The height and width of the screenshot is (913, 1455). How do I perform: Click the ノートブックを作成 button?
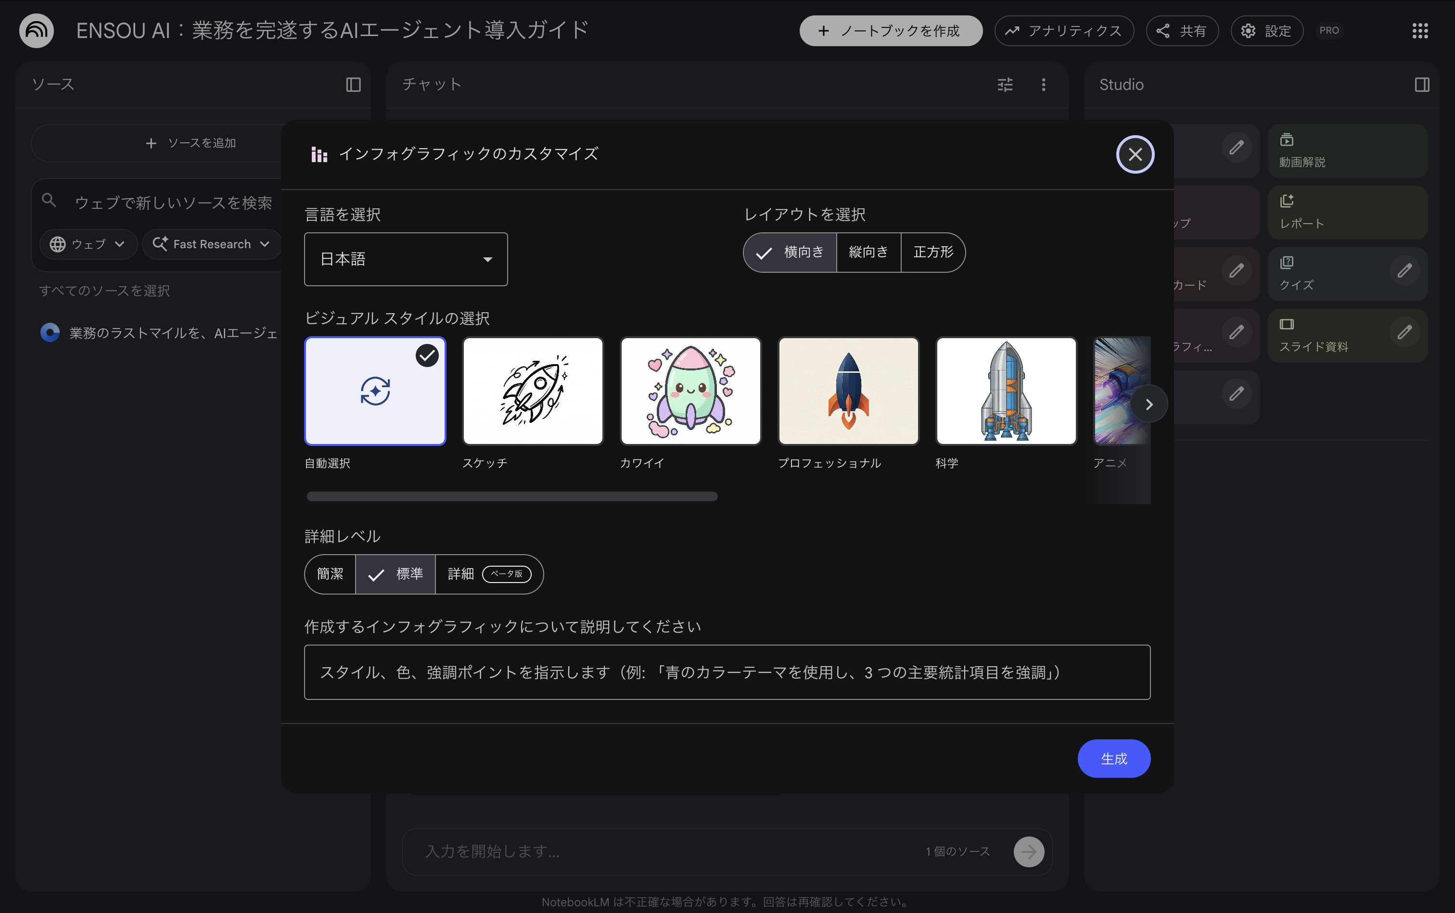[x=890, y=31]
